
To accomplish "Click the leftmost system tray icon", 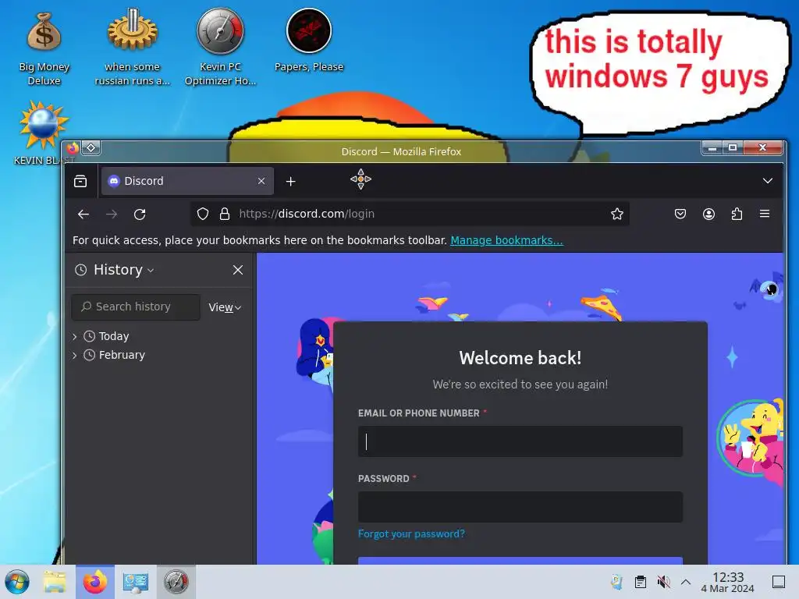I will [617, 582].
